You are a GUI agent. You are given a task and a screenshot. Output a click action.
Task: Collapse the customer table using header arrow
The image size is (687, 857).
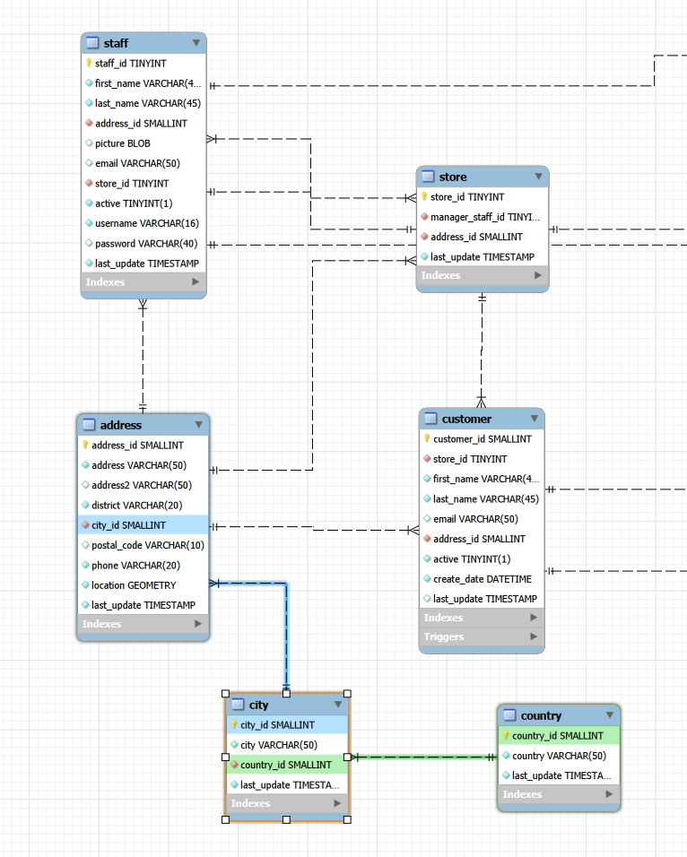[535, 419]
